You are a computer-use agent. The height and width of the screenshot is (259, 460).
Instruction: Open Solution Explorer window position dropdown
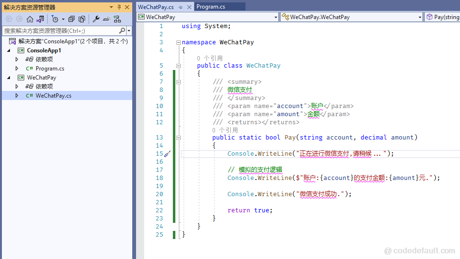[x=111, y=7]
